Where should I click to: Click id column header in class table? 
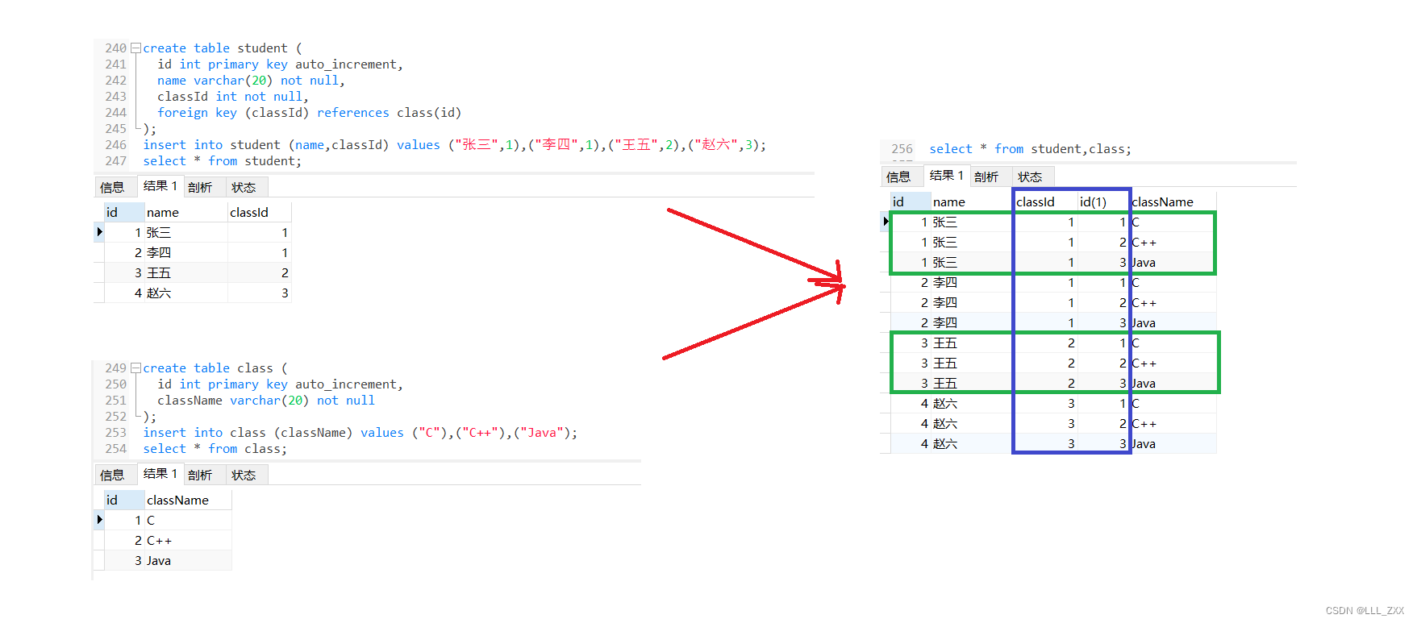124,500
